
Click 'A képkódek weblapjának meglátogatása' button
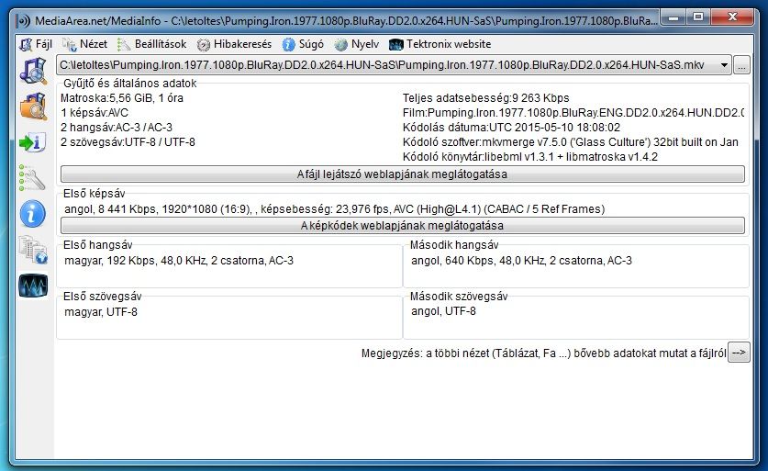pos(403,226)
